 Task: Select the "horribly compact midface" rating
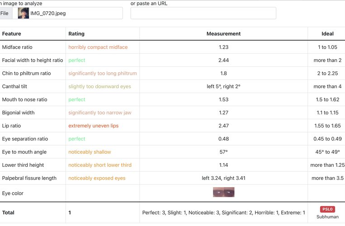click(98, 47)
